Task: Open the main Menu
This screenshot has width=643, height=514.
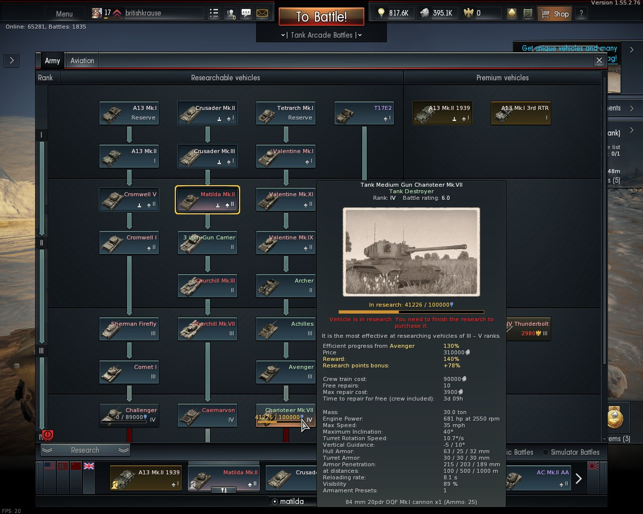Action: point(64,14)
